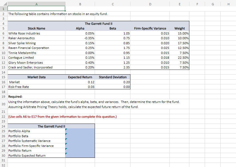236x167 pixels.
Task: Select the Risk-Free Rate value 0.03
Action: [x=80, y=87]
